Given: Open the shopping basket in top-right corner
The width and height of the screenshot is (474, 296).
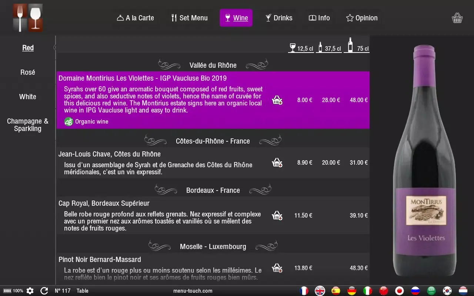Looking at the screenshot, I should coord(457,18).
